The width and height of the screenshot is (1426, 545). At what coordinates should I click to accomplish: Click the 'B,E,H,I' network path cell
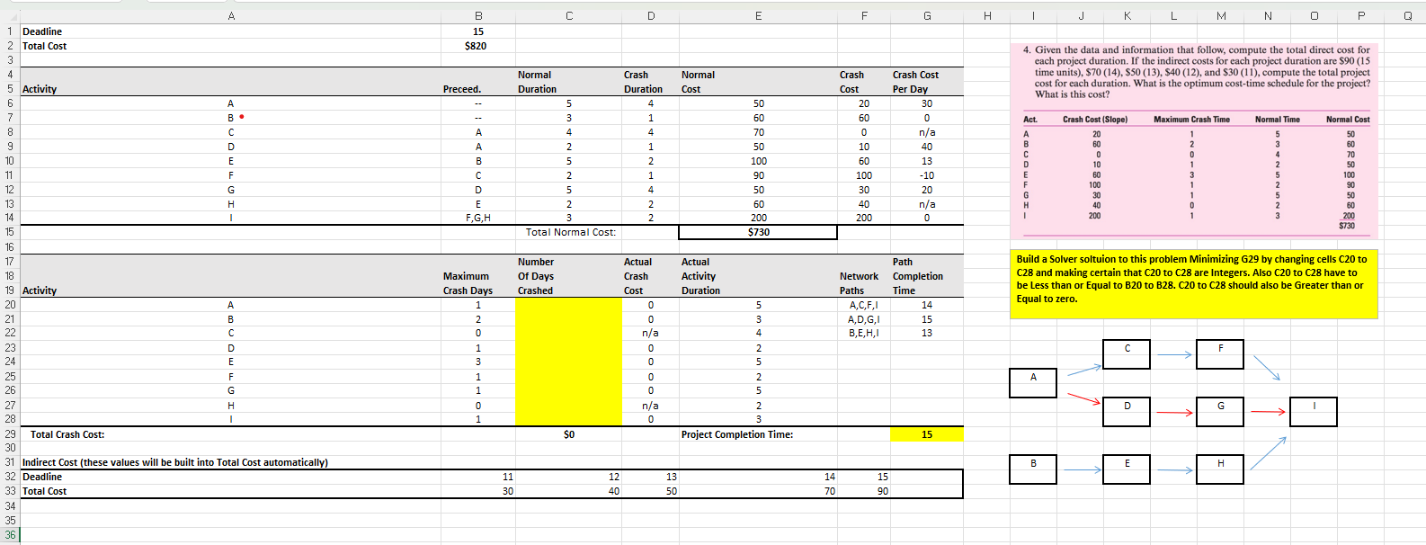[x=864, y=333]
